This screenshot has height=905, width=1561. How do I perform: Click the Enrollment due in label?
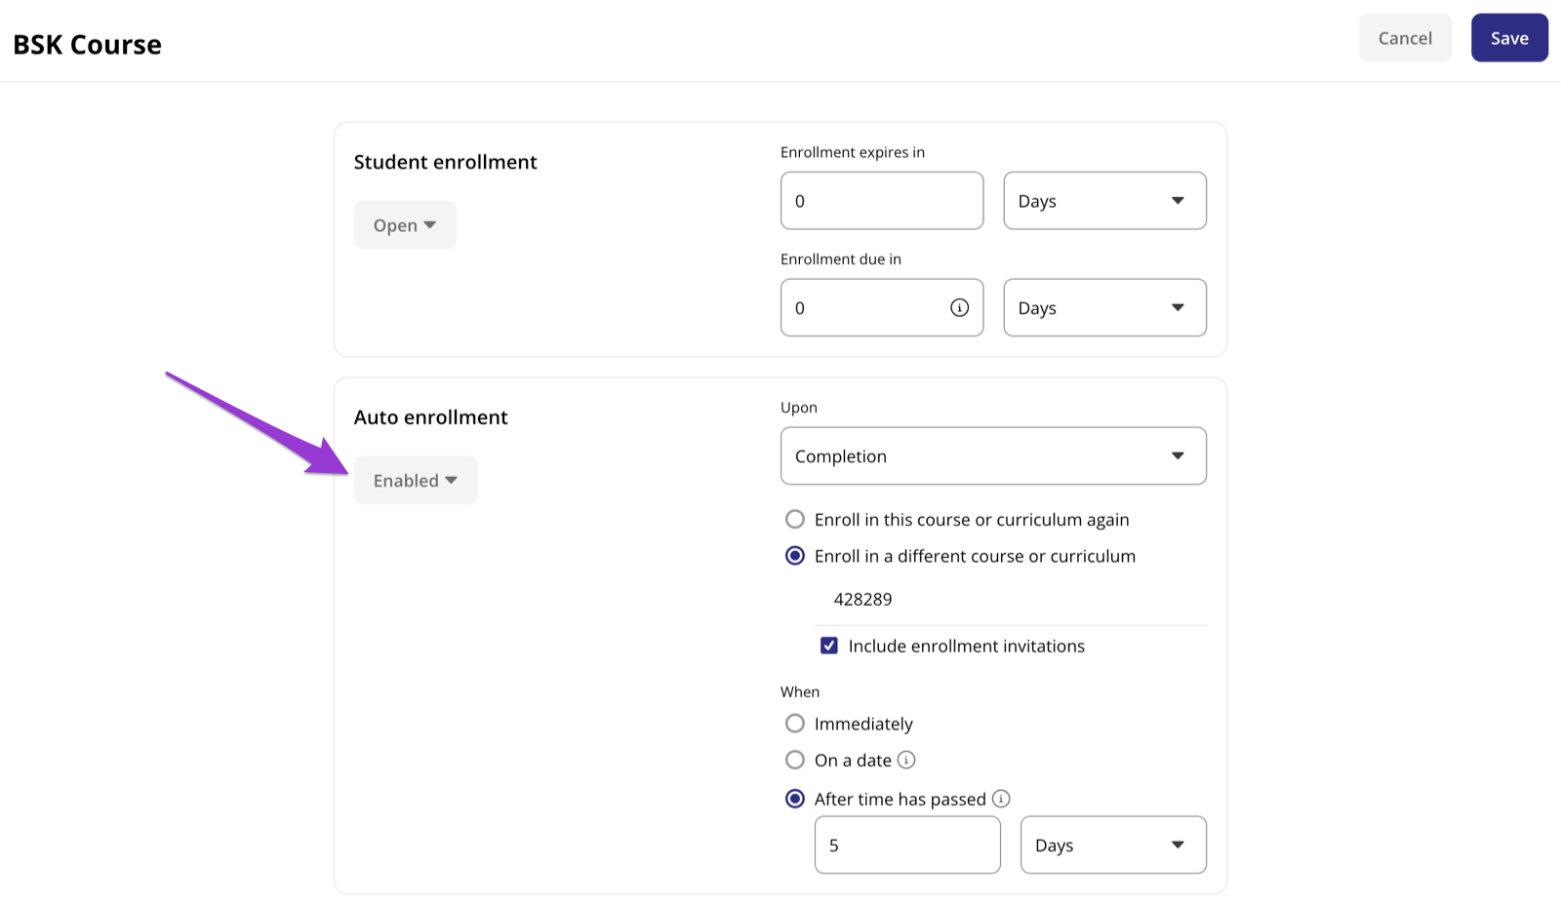point(841,258)
